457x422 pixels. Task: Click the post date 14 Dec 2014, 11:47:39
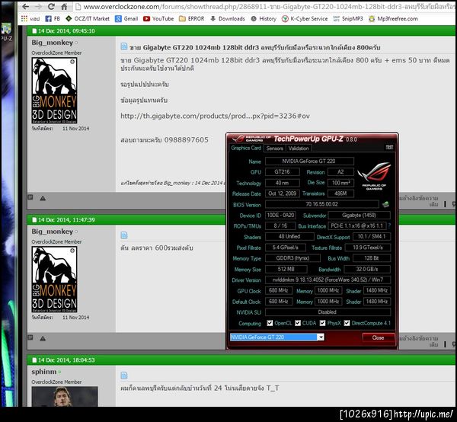(66, 219)
